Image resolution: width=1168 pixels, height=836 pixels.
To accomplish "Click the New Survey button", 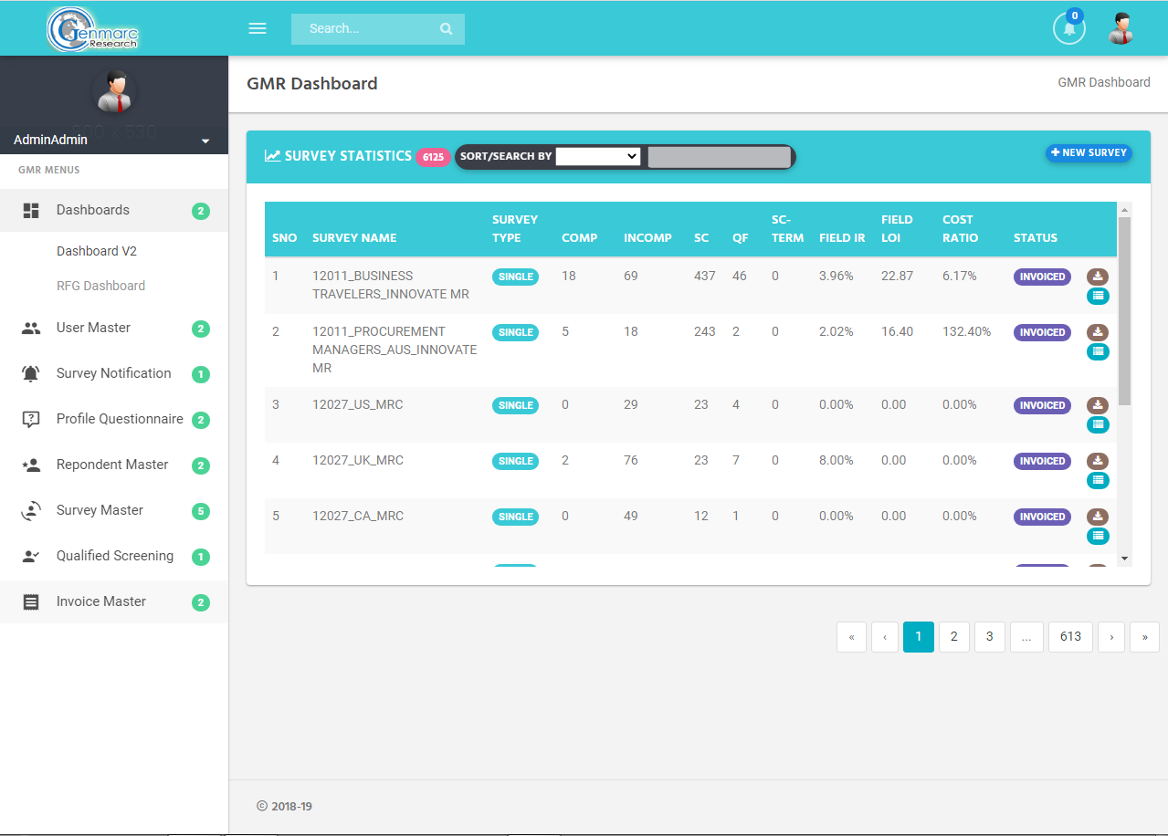I will tap(1089, 152).
